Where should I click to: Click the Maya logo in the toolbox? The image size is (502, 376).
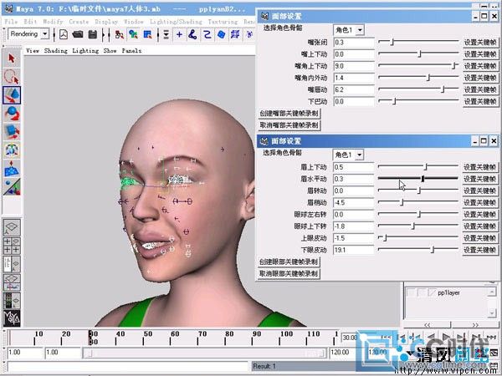pyautogui.click(x=12, y=318)
